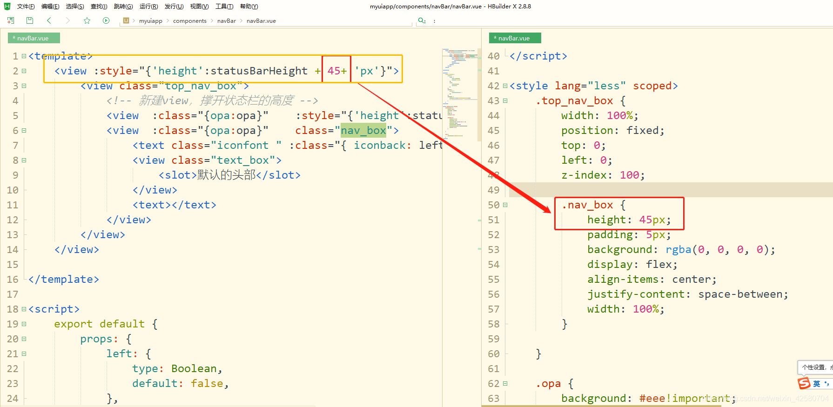Click 'z-index: 100;' on line 47
This screenshot has height=407, width=833.
(603, 175)
